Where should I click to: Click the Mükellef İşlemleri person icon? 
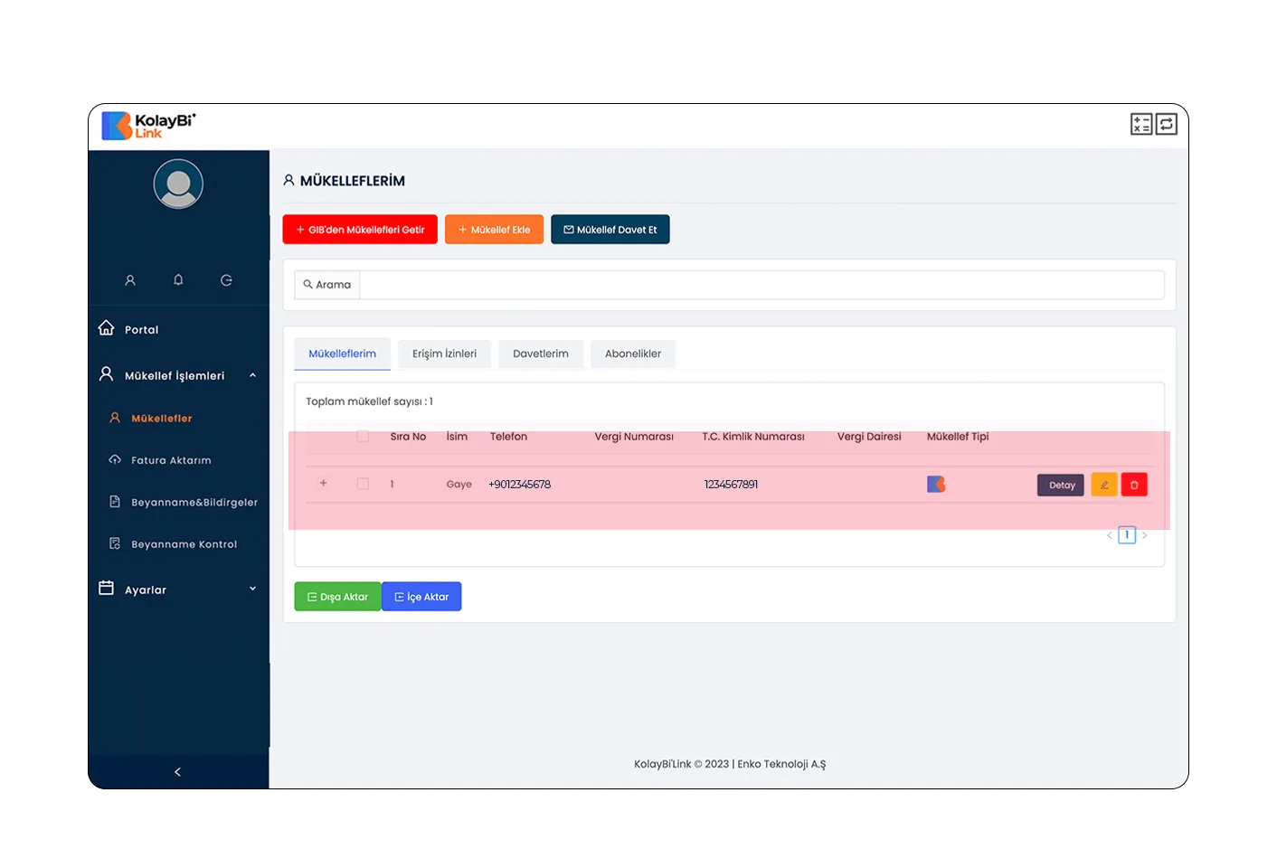click(x=106, y=373)
